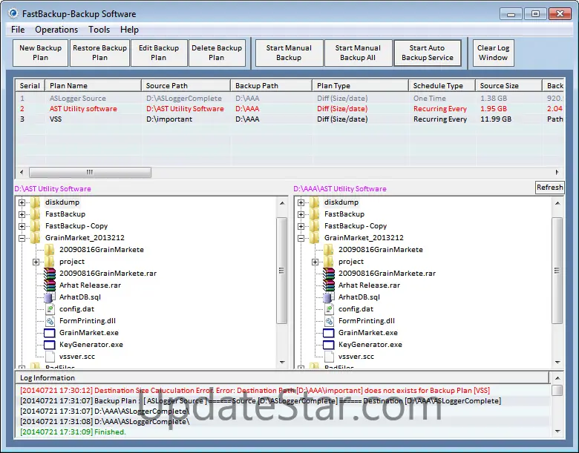This screenshot has height=453, width=579.
Task: Click FormPrinting.dll icon in left tree
Action: point(50,320)
